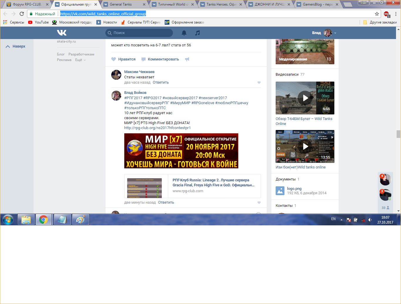Open the logo.png document

[x=294, y=189]
